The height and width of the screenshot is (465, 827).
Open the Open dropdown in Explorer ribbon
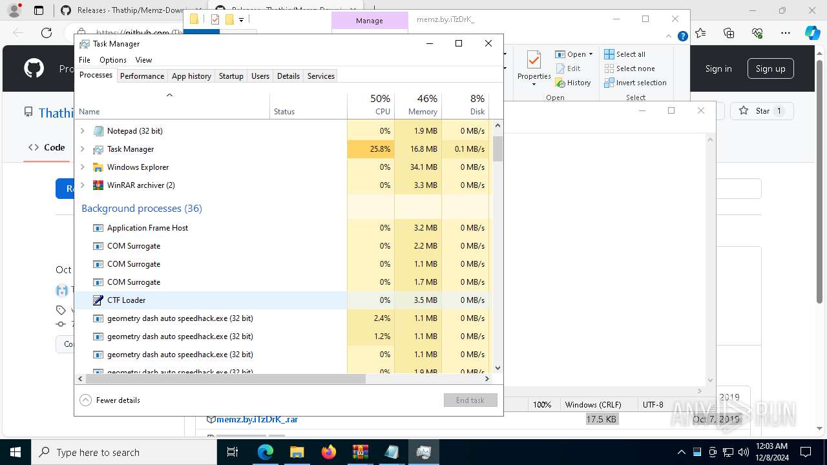574,54
